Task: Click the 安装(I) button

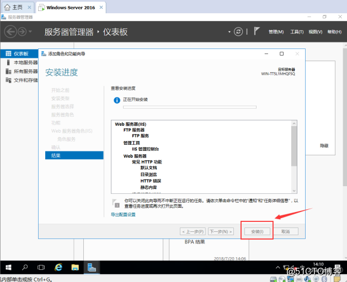Action: [x=257, y=232]
